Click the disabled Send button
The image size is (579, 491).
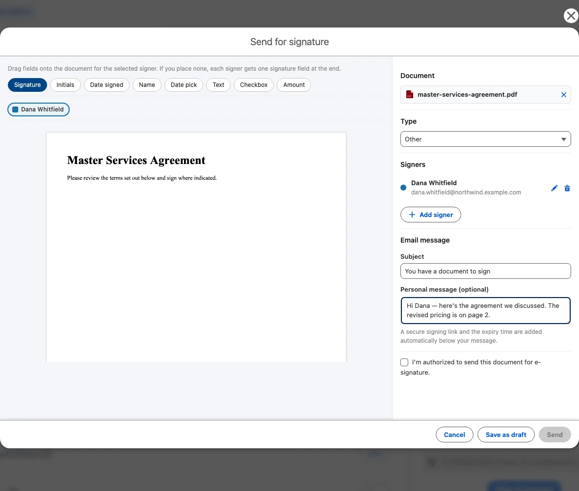(x=554, y=435)
